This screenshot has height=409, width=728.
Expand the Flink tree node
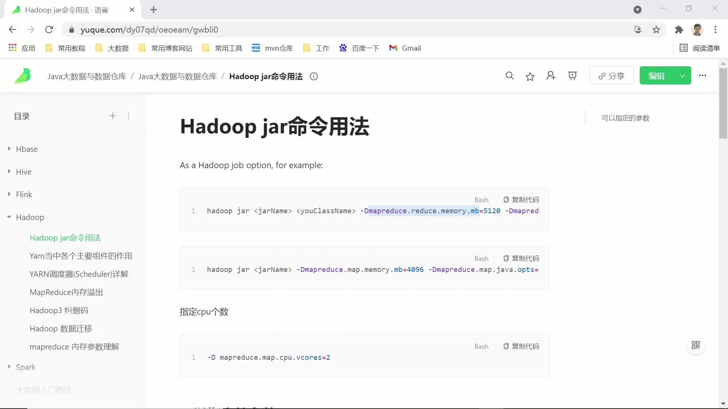(x=9, y=194)
